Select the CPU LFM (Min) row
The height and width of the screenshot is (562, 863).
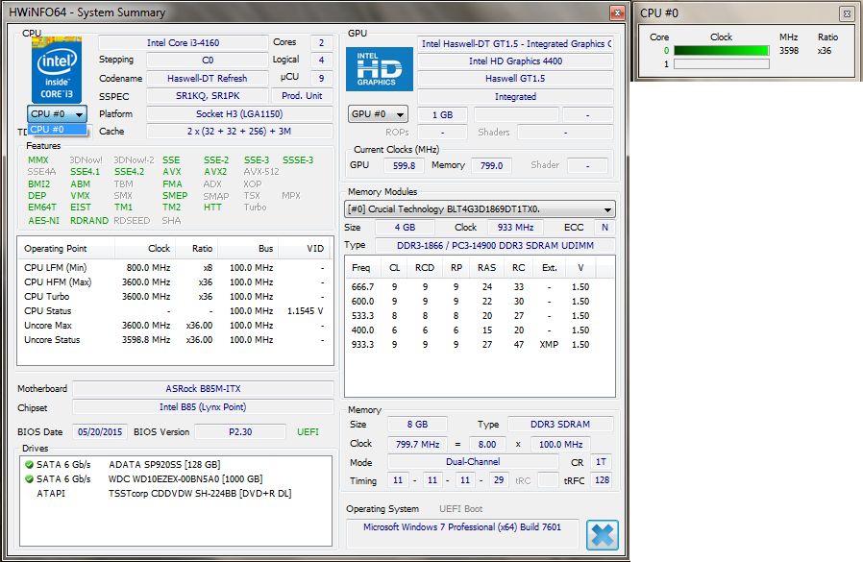point(175,267)
